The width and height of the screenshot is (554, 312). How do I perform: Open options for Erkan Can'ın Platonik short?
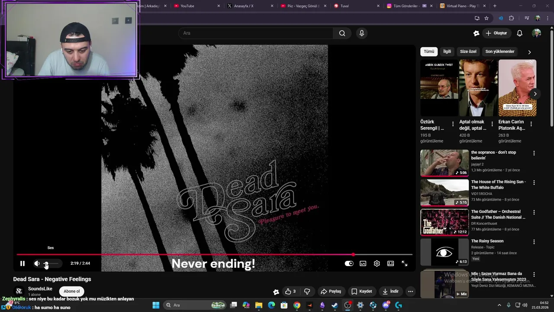(531, 124)
